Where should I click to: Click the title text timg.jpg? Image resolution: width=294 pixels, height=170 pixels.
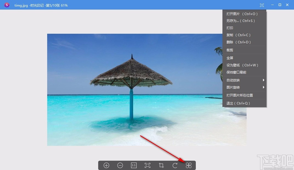pyautogui.click(x=21, y=5)
